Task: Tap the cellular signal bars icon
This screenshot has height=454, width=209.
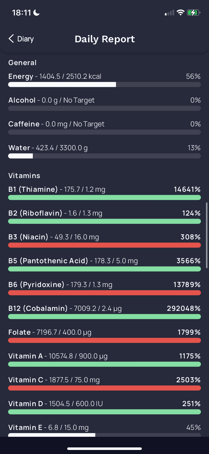Action: point(169,13)
